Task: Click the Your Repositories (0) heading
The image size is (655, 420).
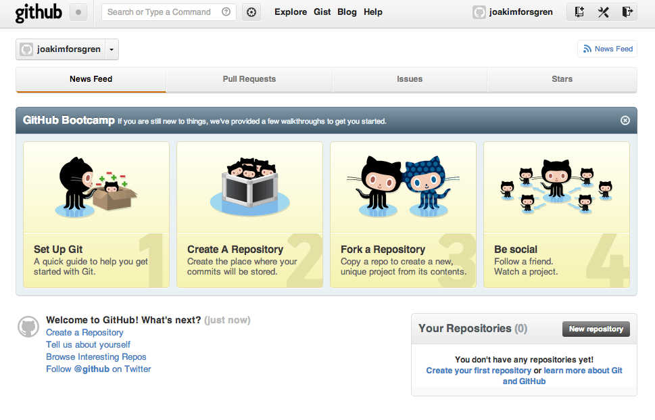Action: click(473, 329)
